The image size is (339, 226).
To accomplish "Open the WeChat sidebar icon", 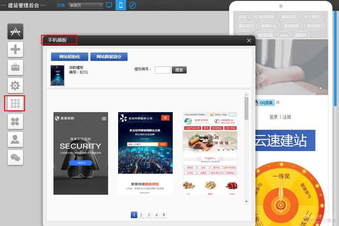I will coord(15,158).
